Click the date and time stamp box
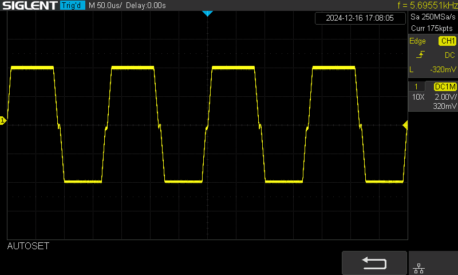This screenshot has height=275, width=458. [360, 18]
